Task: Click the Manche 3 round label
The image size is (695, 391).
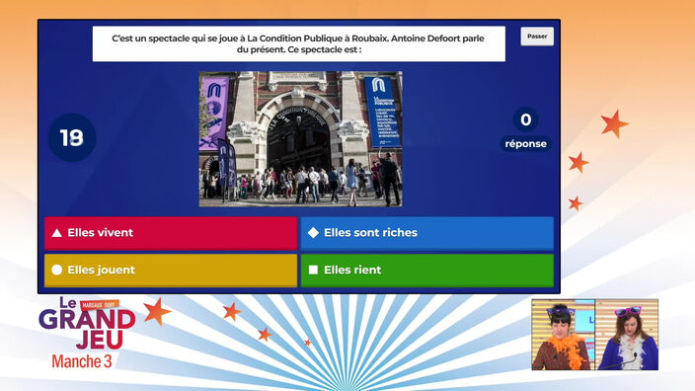Action: tap(82, 361)
